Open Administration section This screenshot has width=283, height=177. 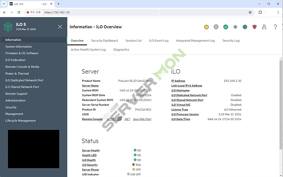(x=15, y=100)
